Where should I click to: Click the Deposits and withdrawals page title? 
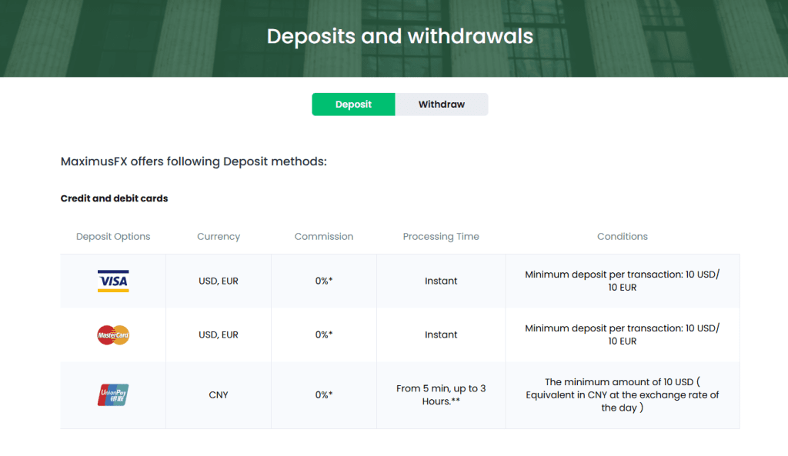399,36
